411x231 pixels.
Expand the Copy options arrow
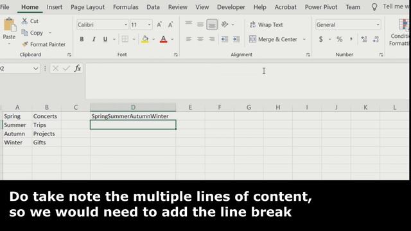click(50, 33)
